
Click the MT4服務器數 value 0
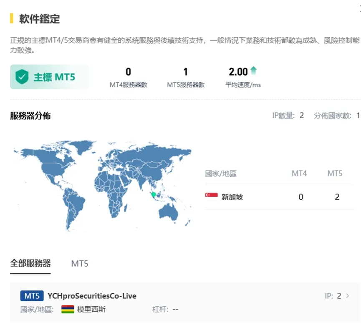click(128, 72)
